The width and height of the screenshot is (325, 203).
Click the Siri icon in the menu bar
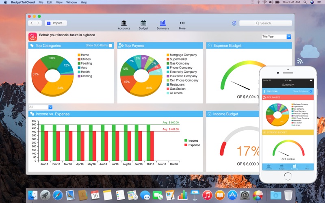pos(312,2)
